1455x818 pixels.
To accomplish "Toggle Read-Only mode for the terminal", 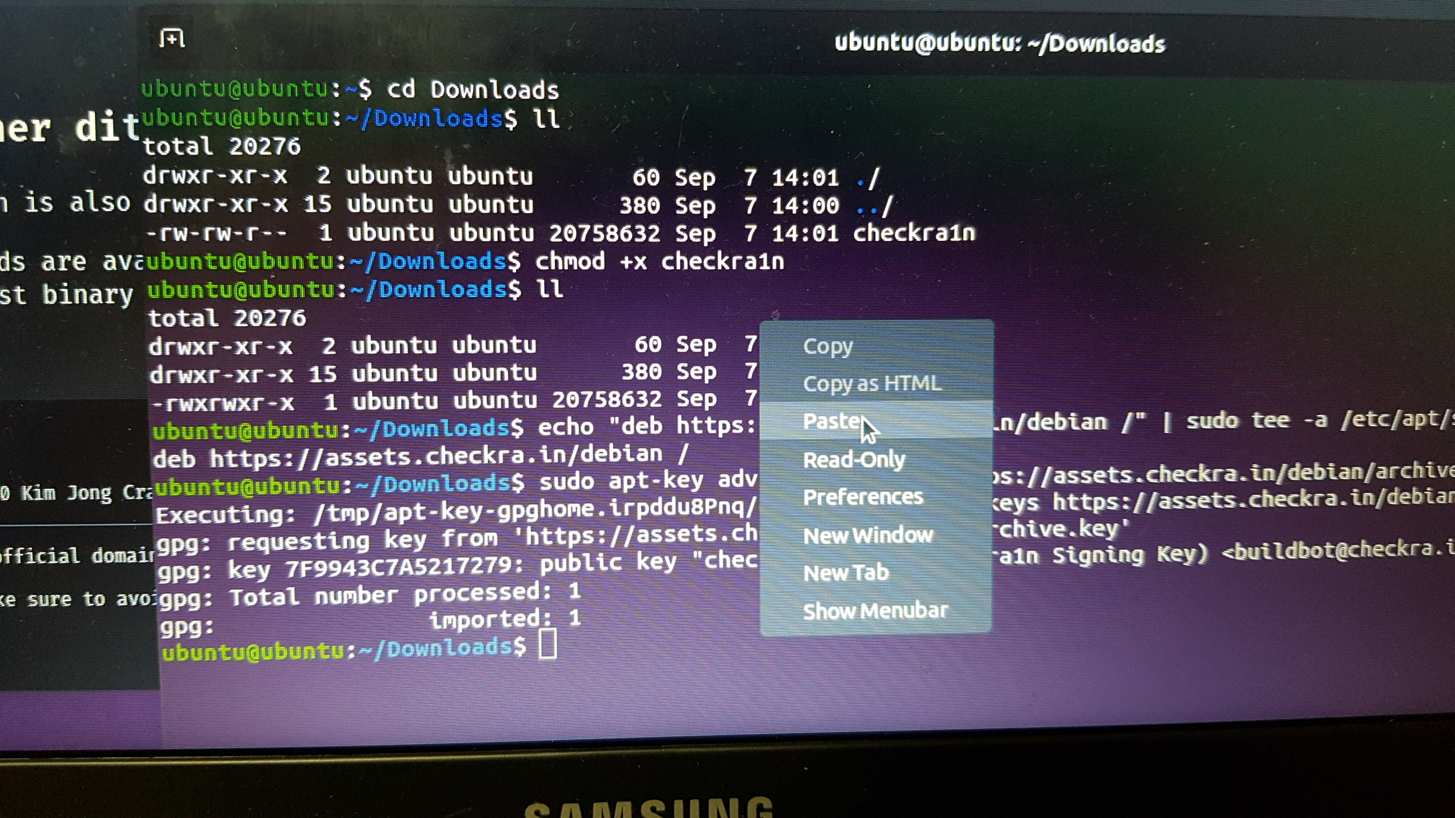I will pos(854,460).
